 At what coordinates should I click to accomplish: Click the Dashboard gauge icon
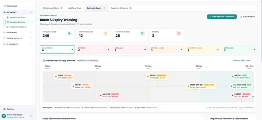(x=5, y=6)
